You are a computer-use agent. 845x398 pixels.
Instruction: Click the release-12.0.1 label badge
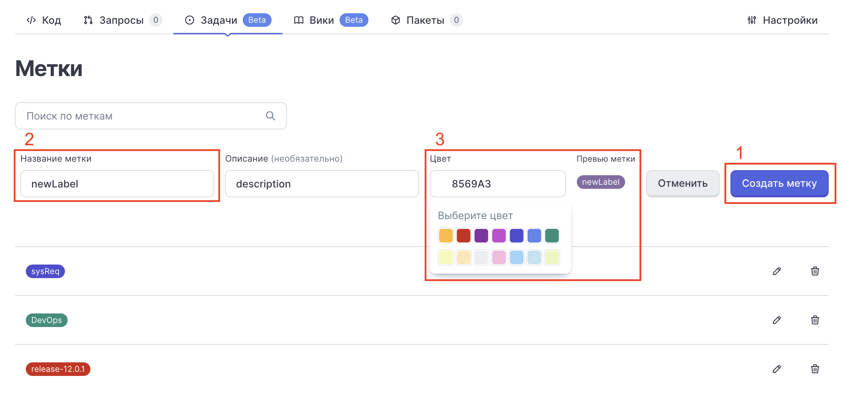coord(58,369)
